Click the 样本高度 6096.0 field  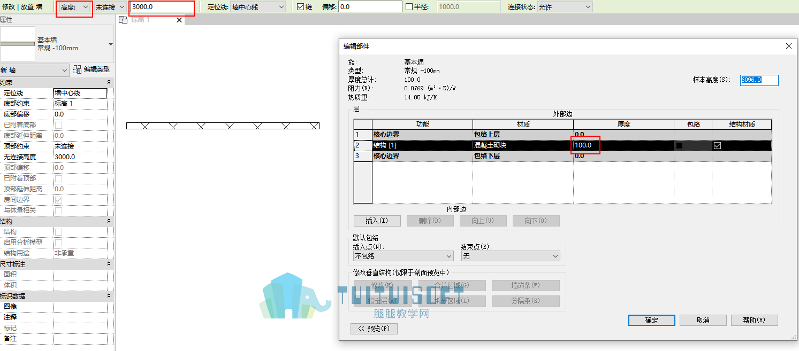[759, 80]
